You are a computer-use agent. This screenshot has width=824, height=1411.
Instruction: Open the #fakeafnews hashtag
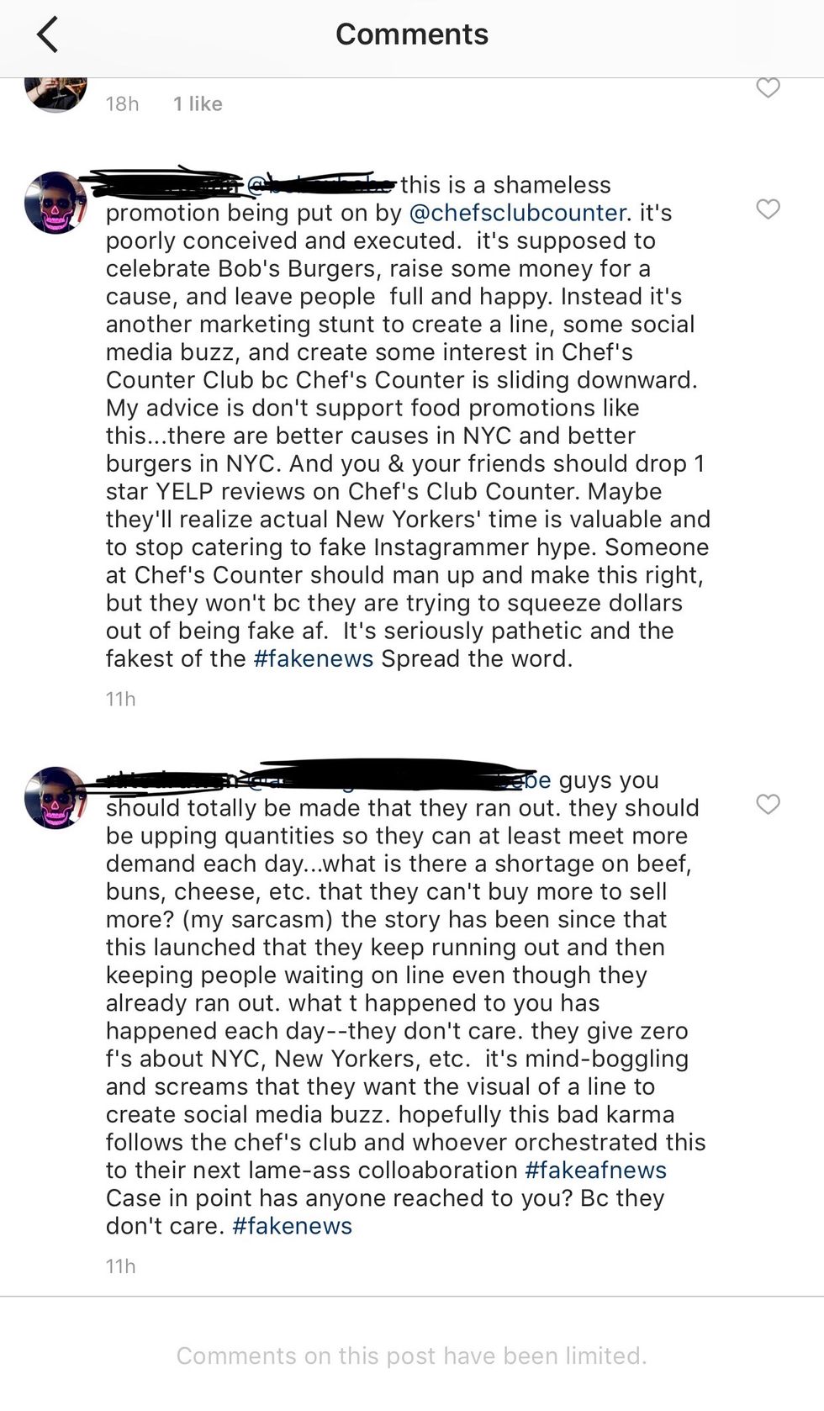click(595, 1170)
